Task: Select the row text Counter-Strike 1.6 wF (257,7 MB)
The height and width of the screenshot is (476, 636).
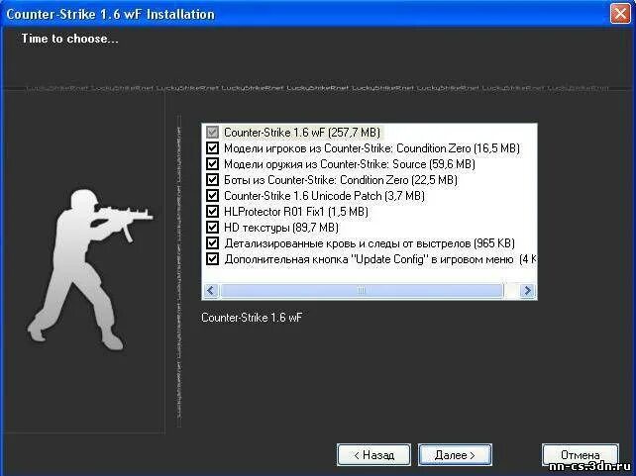Action: click(x=302, y=133)
